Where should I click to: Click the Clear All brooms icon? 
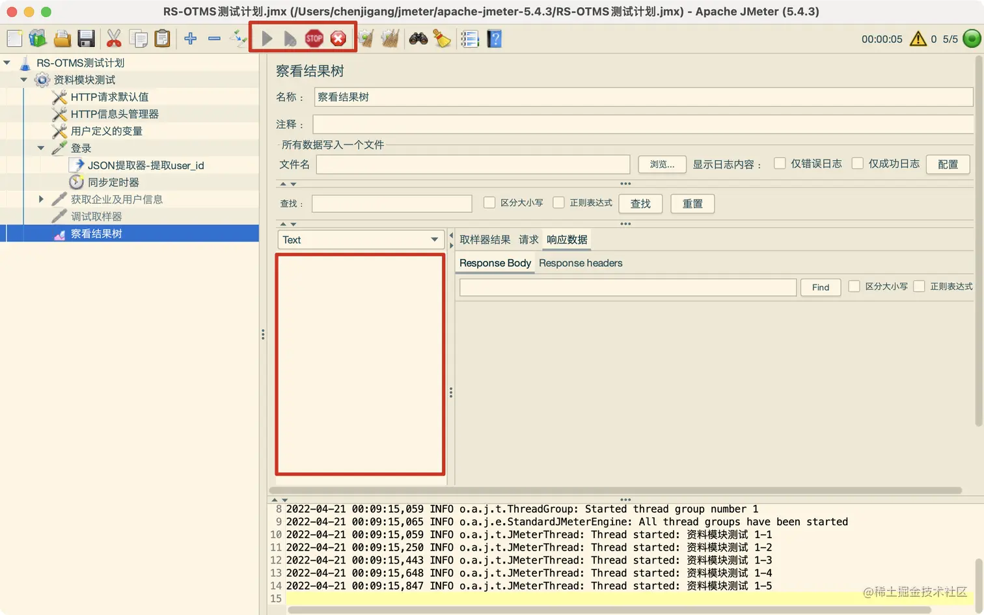click(390, 38)
